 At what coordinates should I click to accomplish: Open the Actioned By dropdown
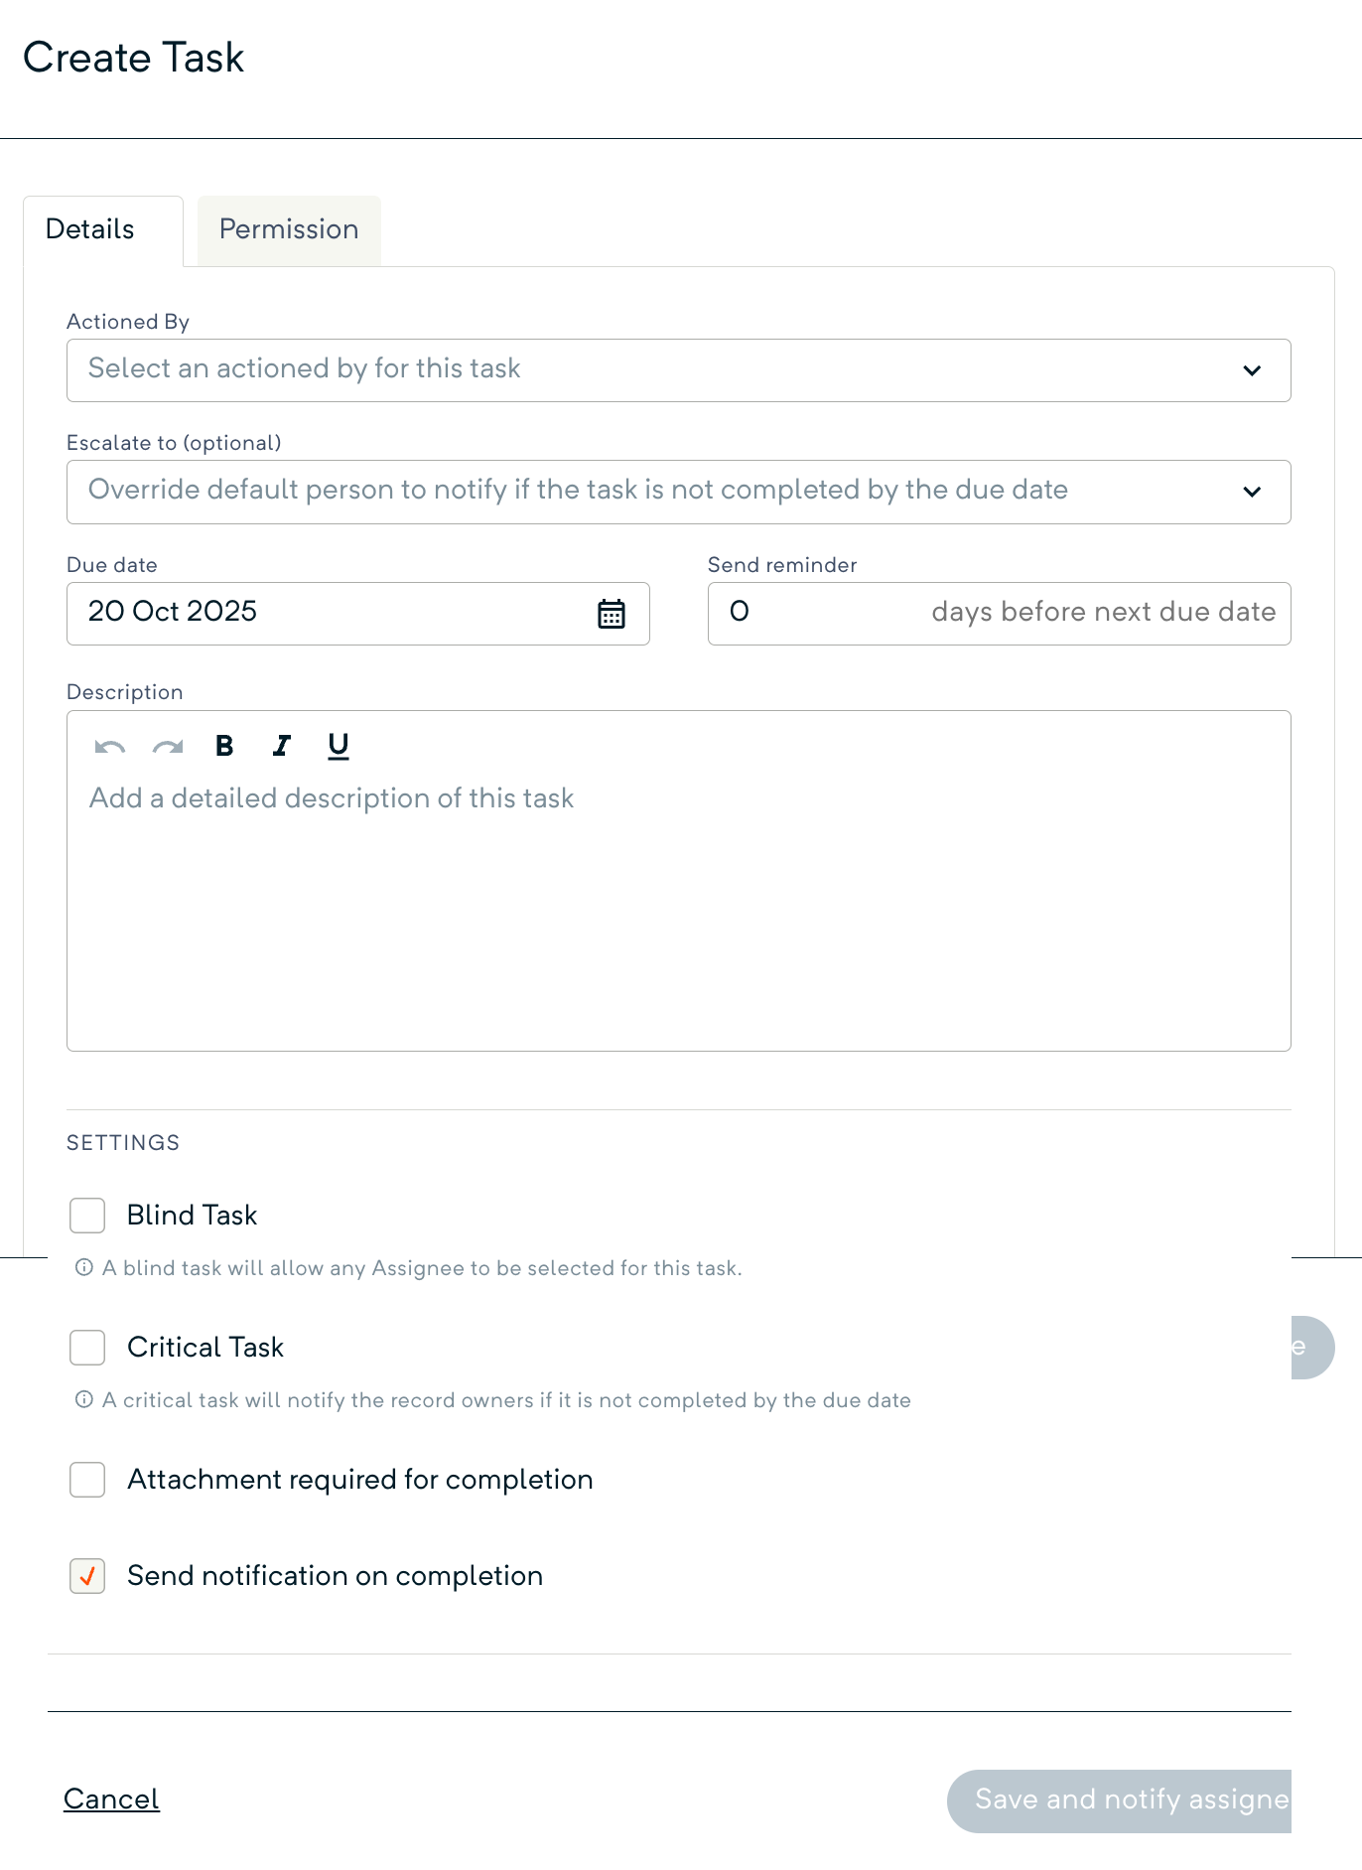pyautogui.click(x=678, y=370)
